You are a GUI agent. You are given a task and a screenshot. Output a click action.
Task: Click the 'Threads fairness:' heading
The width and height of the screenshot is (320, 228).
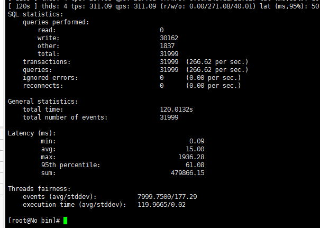pyautogui.click(x=39, y=189)
